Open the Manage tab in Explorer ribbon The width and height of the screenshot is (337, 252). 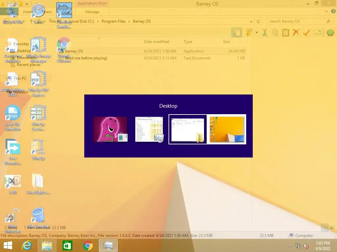coord(92,12)
